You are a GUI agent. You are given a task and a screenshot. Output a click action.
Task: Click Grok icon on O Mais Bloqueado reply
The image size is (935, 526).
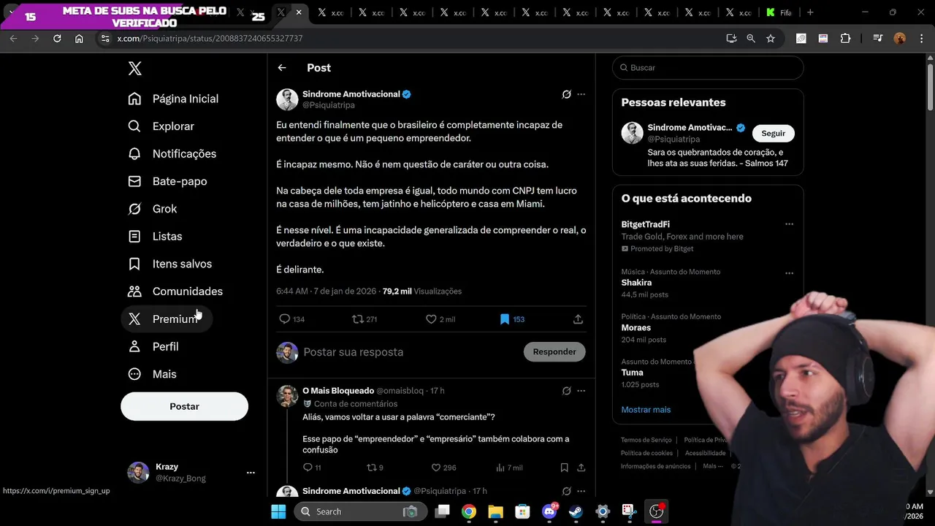pos(566,391)
